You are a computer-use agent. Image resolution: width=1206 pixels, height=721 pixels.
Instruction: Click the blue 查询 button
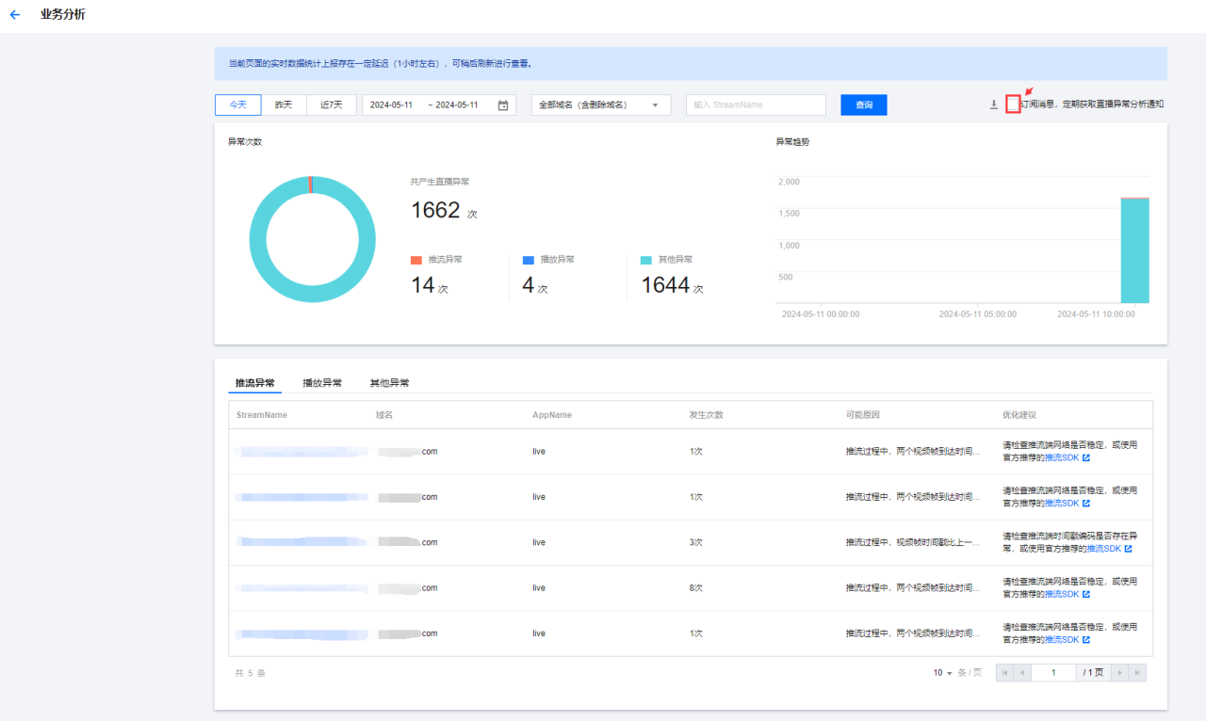coord(864,105)
